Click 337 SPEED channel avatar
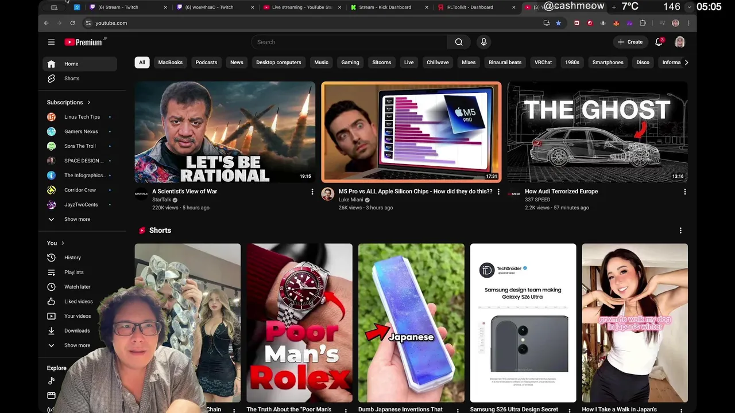Image resolution: width=735 pixels, height=413 pixels. click(x=514, y=194)
